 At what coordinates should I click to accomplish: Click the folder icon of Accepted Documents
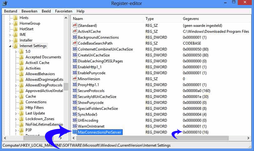tap(21, 57)
